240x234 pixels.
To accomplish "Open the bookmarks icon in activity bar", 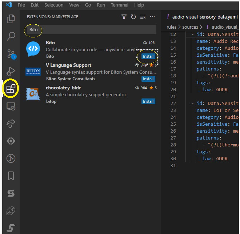I will click(x=11, y=176).
